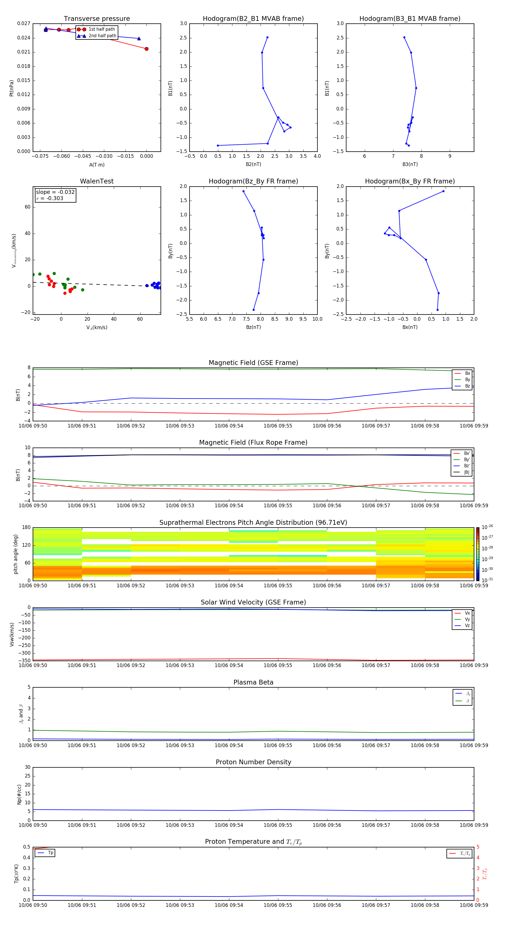The height and width of the screenshot is (930, 507).
Task: Click the 'Transverse pressure' plot title
Action: click(97, 19)
